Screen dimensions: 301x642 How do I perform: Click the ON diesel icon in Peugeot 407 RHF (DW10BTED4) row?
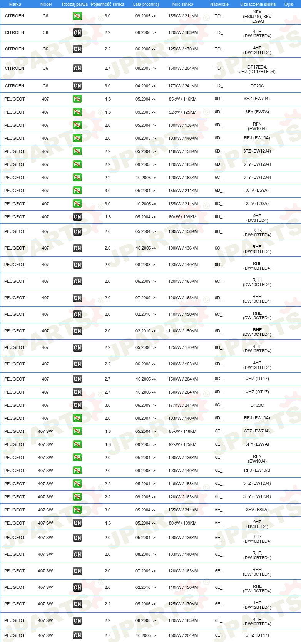pyautogui.click(x=77, y=265)
